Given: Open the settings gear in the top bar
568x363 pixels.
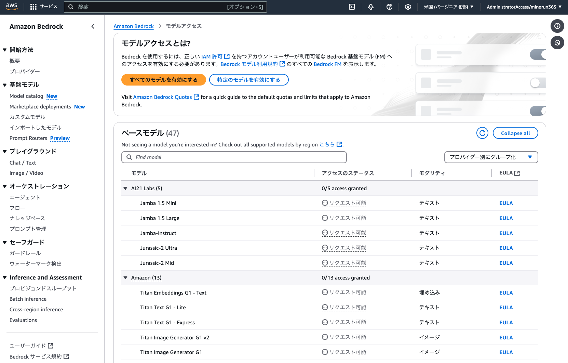Looking at the screenshot, I should (408, 7).
